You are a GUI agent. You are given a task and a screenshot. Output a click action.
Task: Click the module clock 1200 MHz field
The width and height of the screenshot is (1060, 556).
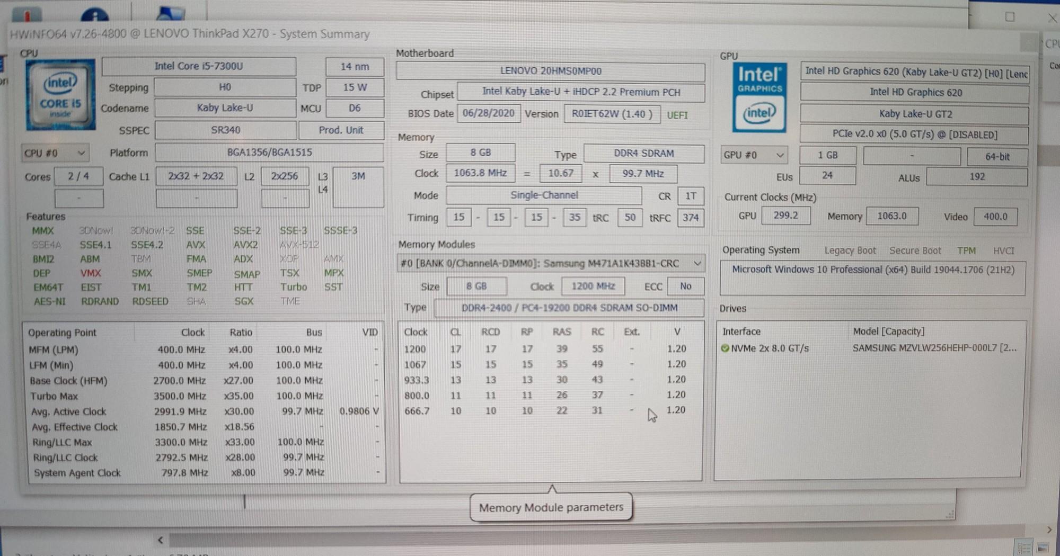(x=593, y=286)
